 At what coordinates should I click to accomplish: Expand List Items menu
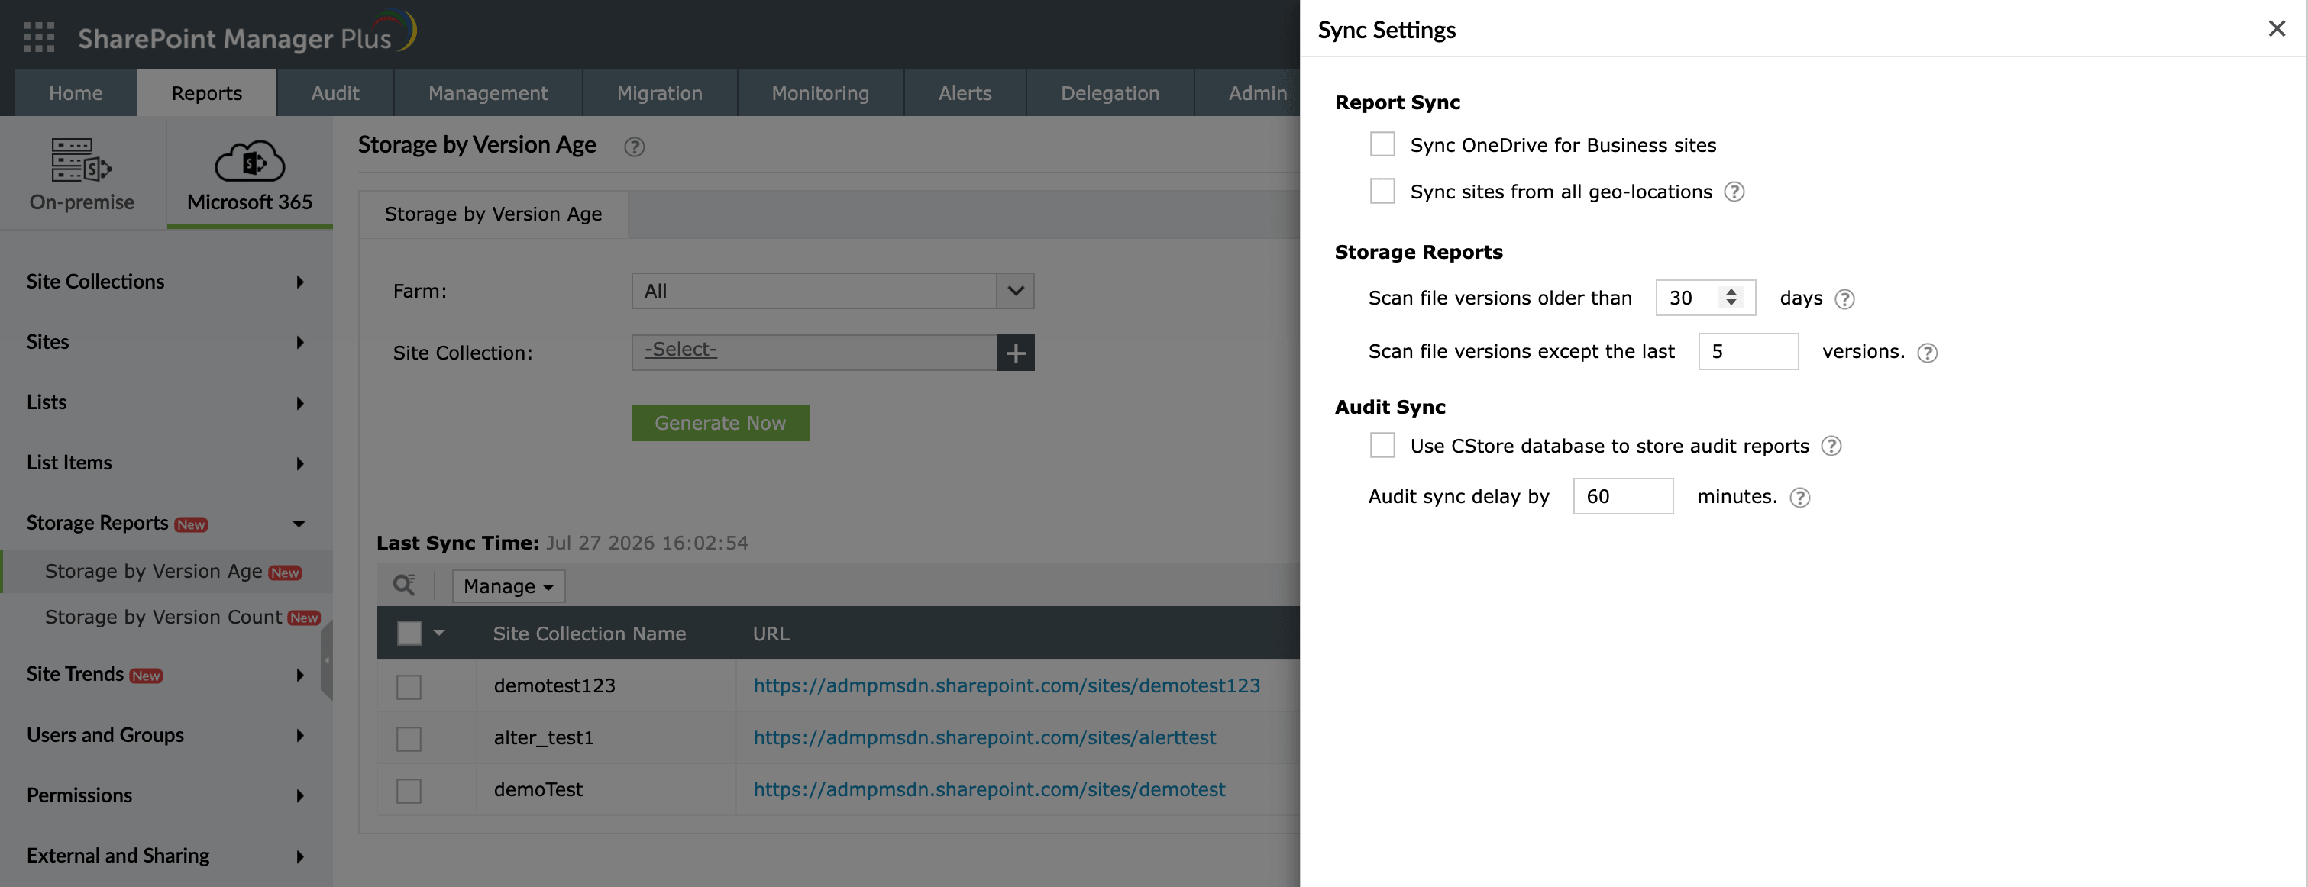tap(166, 463)
